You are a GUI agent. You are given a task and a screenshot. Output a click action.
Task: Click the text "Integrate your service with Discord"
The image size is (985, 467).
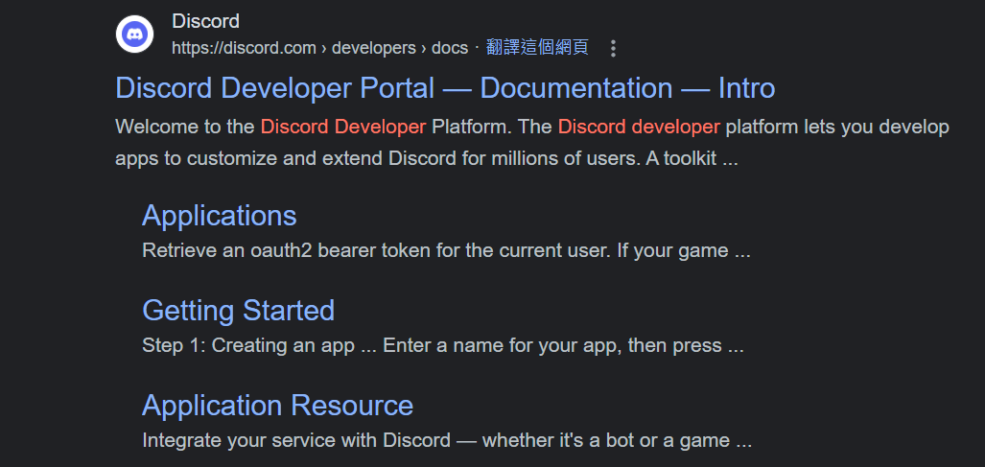(x=296, y=440)
